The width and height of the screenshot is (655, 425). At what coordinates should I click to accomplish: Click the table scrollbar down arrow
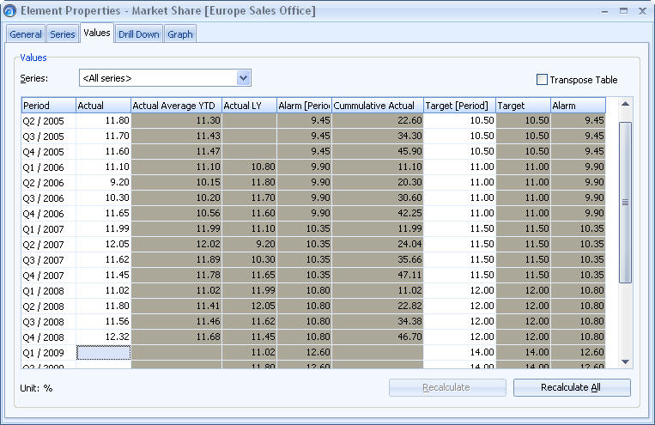coord(625,361)
